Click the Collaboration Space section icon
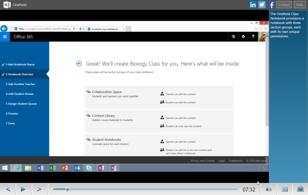The image size is (308, 195). tap(89, 92)
